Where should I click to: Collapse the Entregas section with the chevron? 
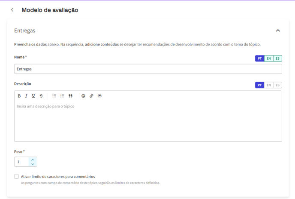(278, 31)
